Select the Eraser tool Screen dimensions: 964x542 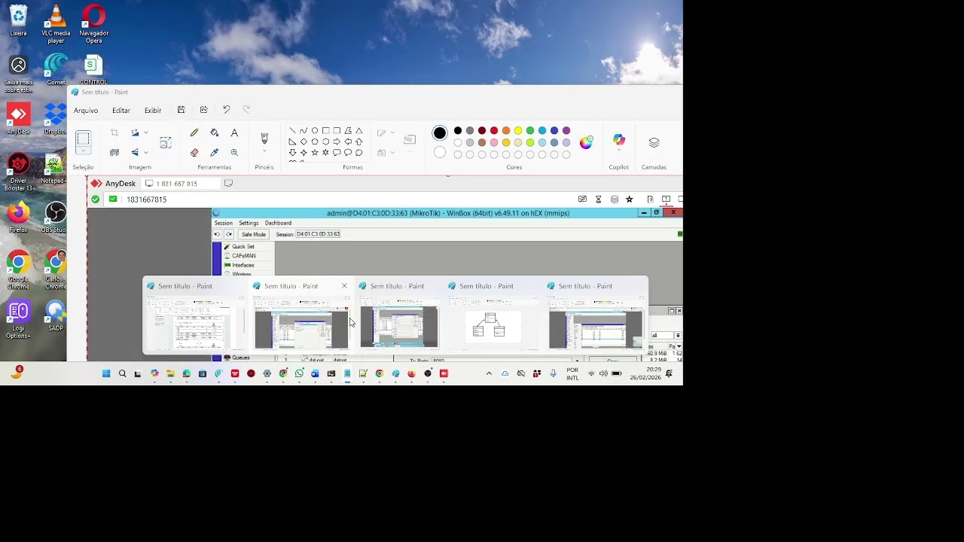pos(194,152)
